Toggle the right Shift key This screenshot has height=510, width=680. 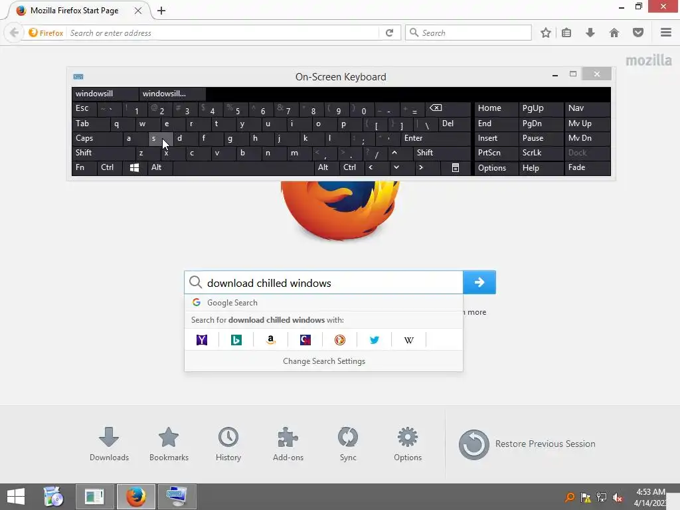pos(442,153)
